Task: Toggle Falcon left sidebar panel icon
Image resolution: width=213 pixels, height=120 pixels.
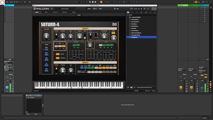Action: [115, 9]
